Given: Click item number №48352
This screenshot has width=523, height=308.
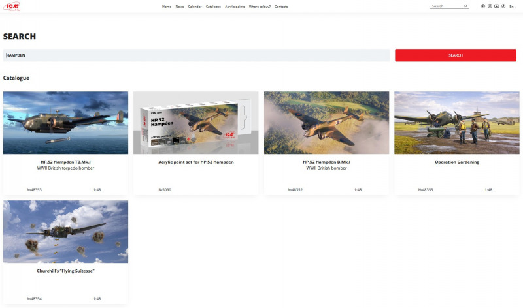Looking at the screenshot, I should tap(295, 190).
